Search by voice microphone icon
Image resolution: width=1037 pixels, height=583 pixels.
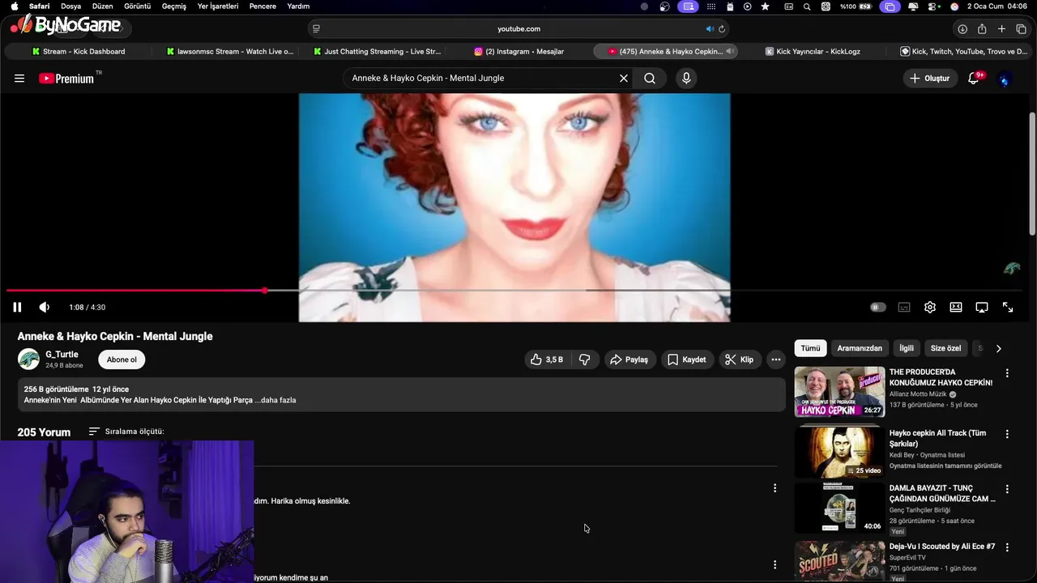[x=686, y=79]
